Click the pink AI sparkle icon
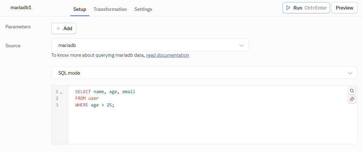Image resolution: width=363 pixels, height=152 pixels. coord(352,99)
